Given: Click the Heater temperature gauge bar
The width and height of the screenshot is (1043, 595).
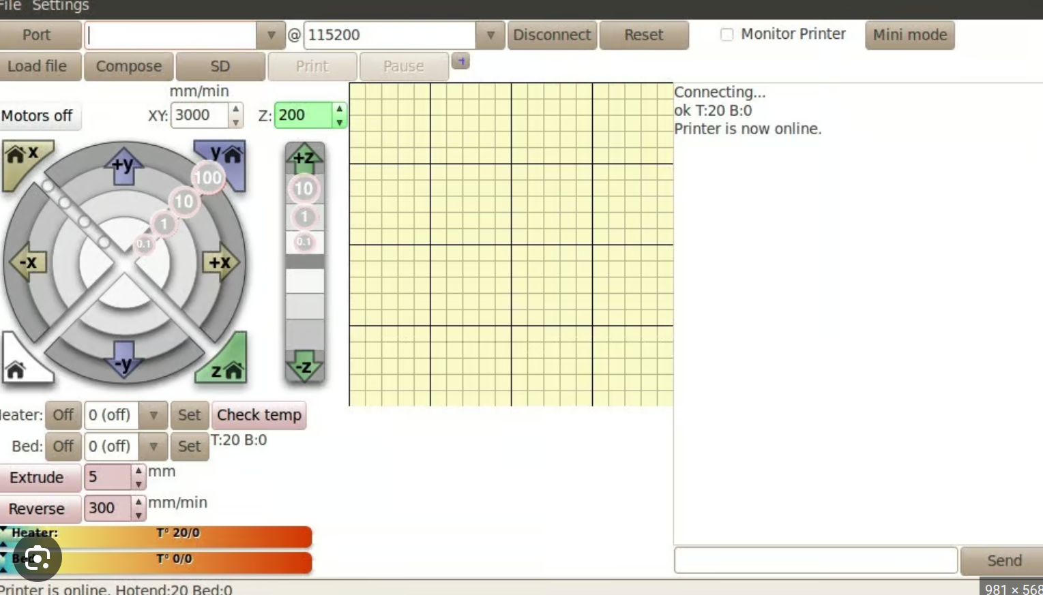Looking at the screenshot, I should [x=177, y=536].
